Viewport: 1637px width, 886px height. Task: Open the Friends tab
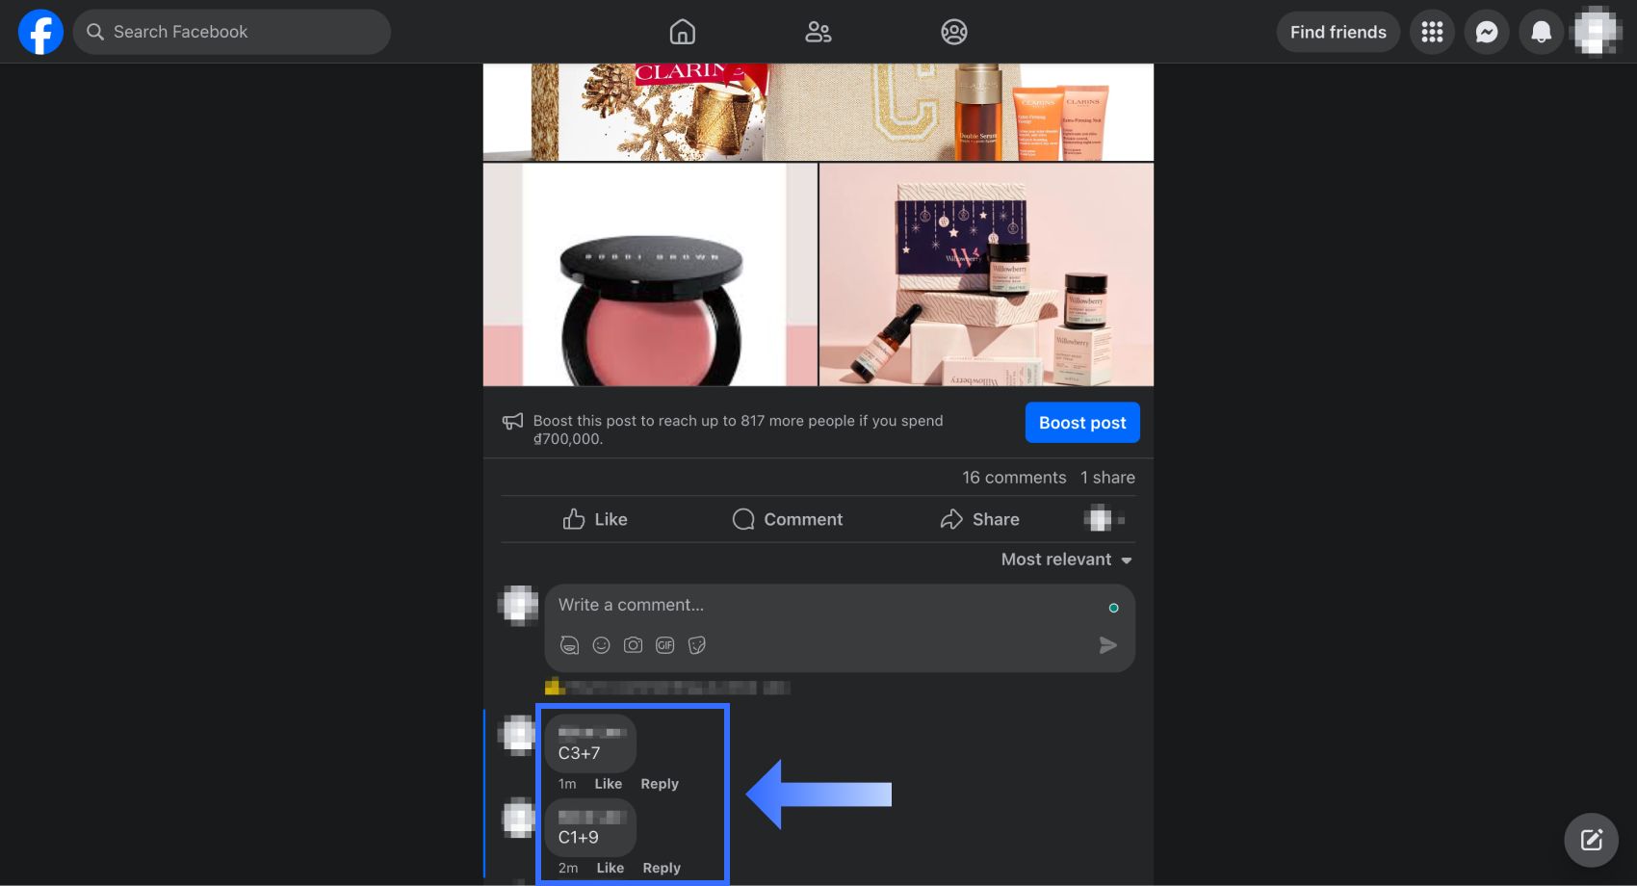point(818,32)
